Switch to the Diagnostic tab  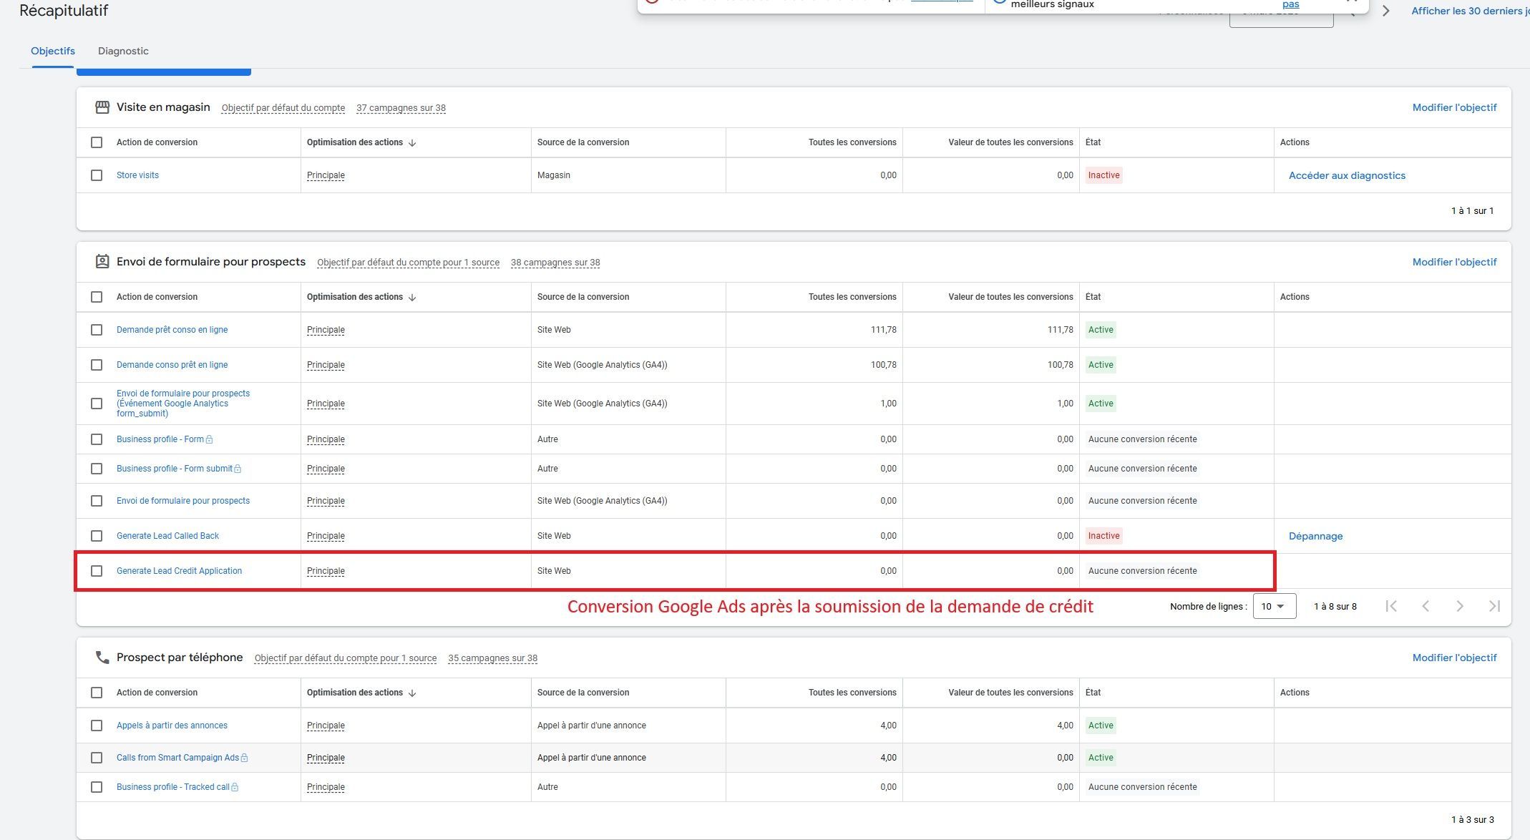[123, 51]
